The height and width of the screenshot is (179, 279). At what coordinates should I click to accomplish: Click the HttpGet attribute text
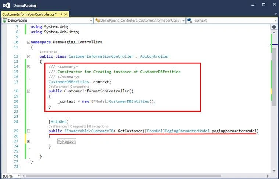(x=58, y=122)
